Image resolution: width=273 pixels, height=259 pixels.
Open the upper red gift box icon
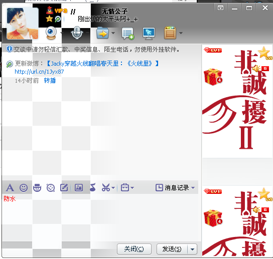[x=213, y=77]
